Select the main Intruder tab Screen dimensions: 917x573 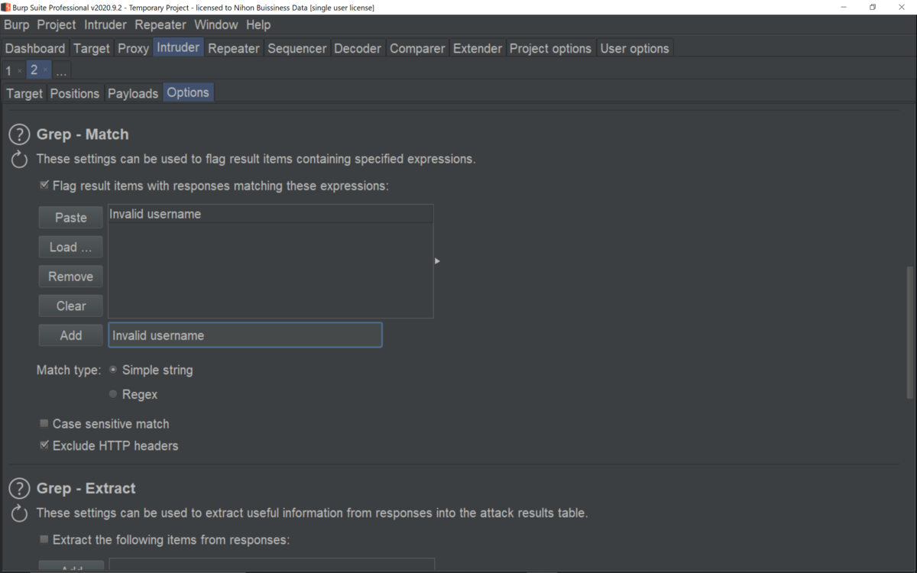pyautogui.click(x=178, y=47)
